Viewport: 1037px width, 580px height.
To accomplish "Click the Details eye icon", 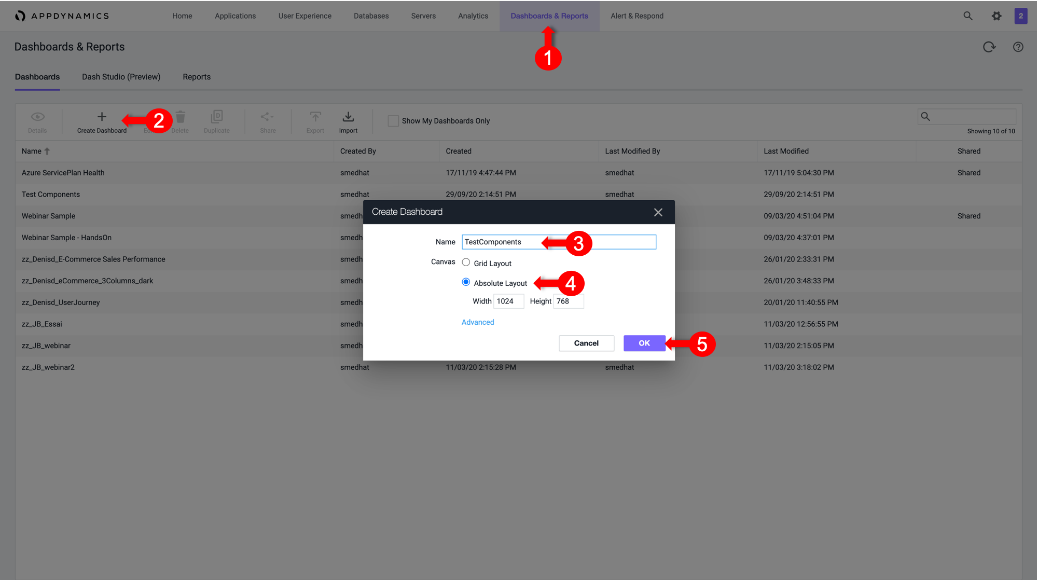I will [x=37, y=117].
